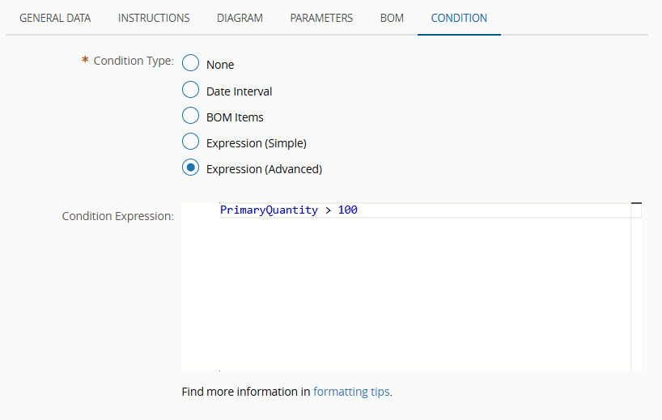Place cursor on the 100 value
Screen dimensions: 662x420
348,210
